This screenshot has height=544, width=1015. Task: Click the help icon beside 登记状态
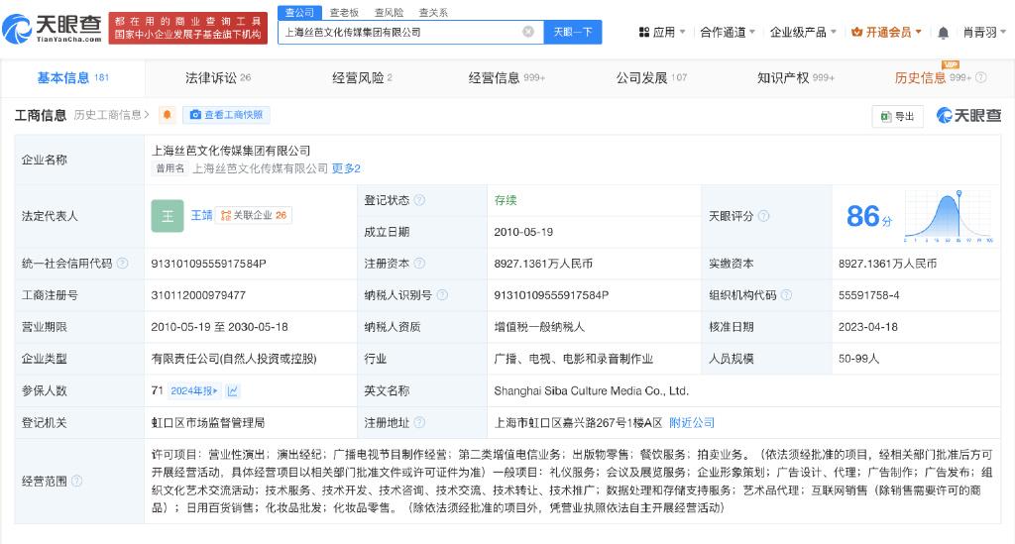pyautogui.click(x=419, y=200)
